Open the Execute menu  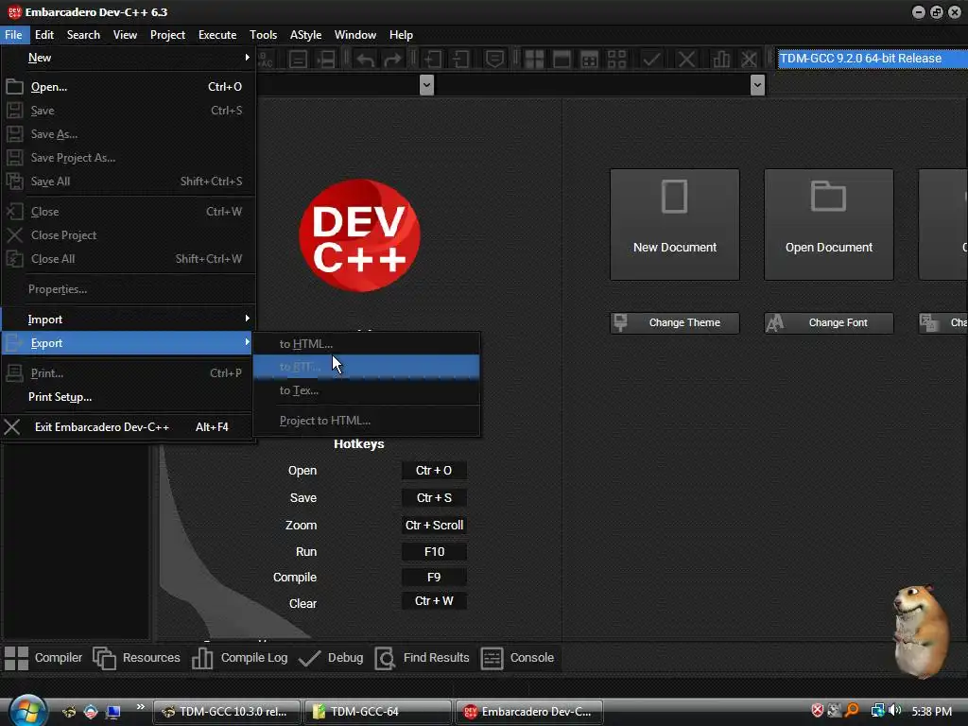[x=217, y=35]
